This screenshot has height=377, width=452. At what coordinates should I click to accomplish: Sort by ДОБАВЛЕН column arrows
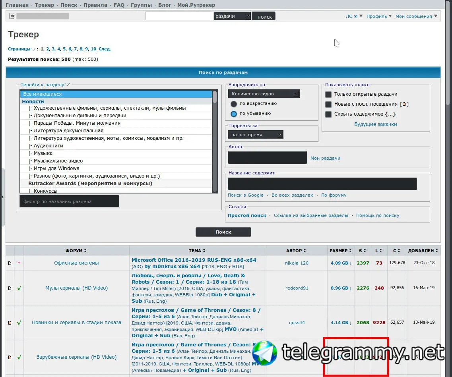click(x=437, y=251)
